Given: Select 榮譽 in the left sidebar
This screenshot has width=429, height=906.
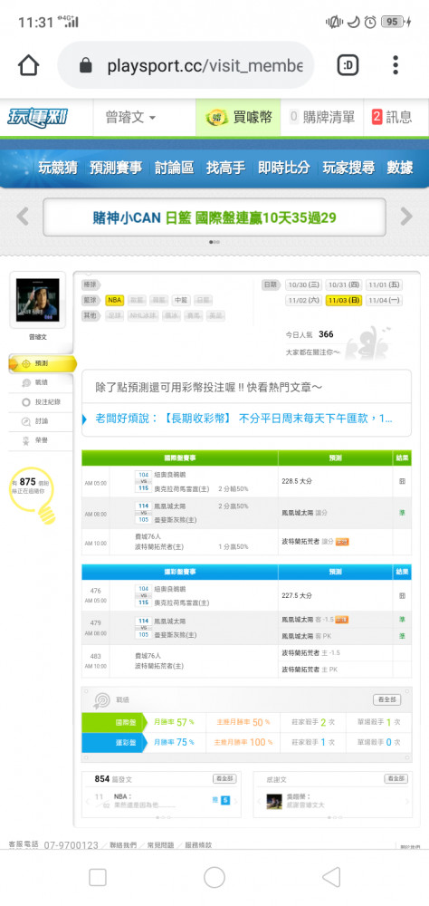Looking at the screenshot, I should pyautogui.click(x=41, y=440).
